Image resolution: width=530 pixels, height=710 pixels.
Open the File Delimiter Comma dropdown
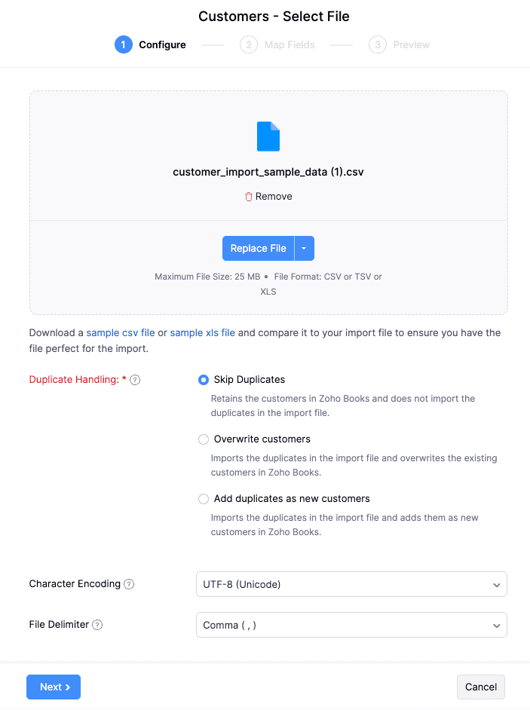click(351, 625)
